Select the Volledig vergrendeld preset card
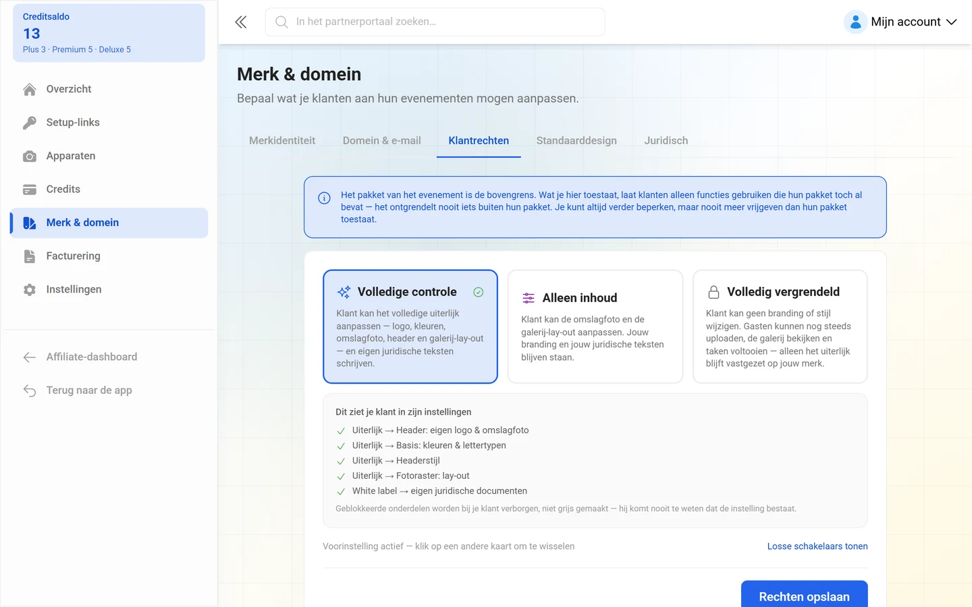Screen dimensions: 972x607 tap(780, 326)
